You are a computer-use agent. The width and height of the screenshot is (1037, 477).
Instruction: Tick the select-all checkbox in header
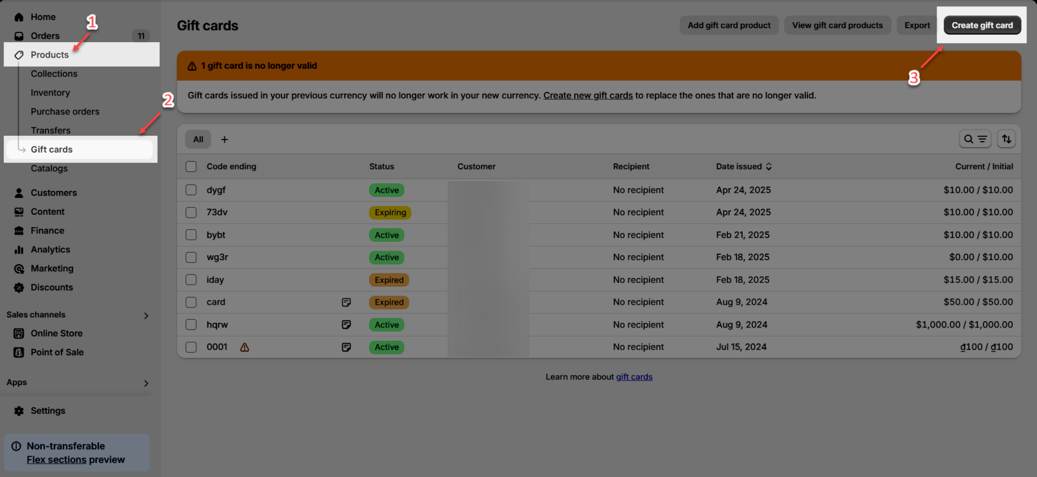click(x=191, y=166)
